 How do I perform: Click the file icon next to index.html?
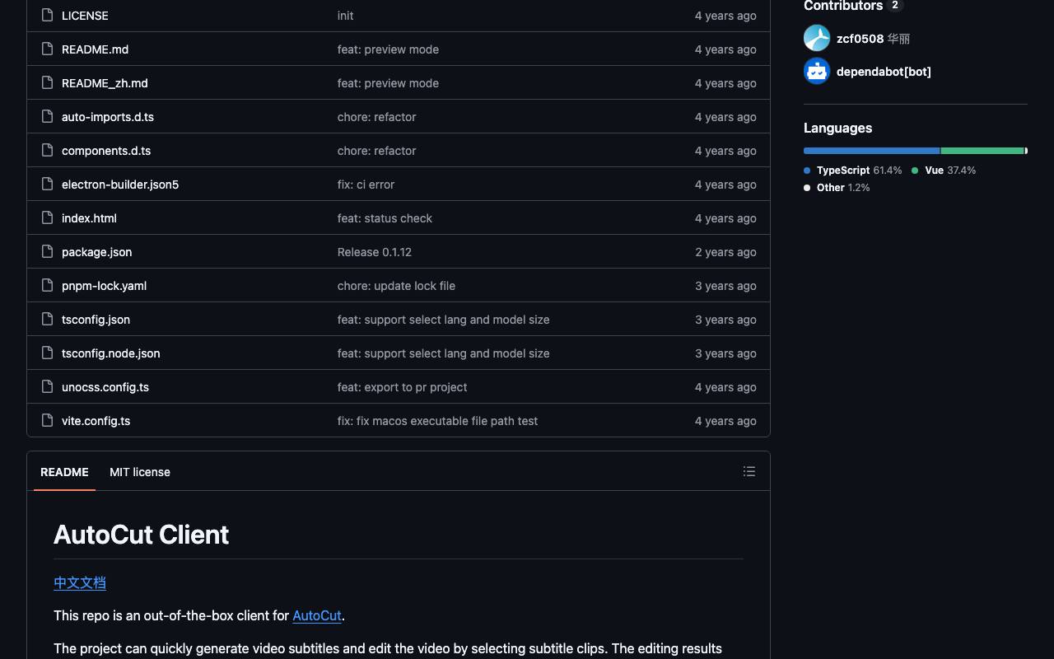pos(48,218)
